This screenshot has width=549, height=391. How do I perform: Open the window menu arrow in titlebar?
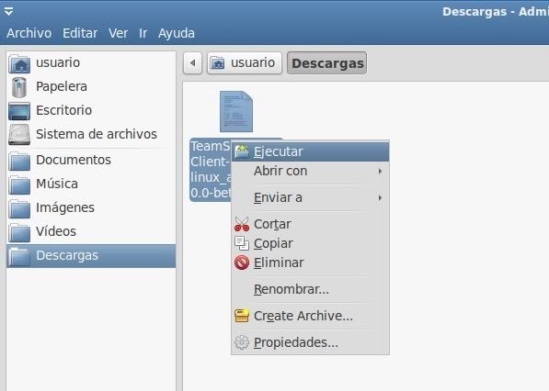(9, 12)
